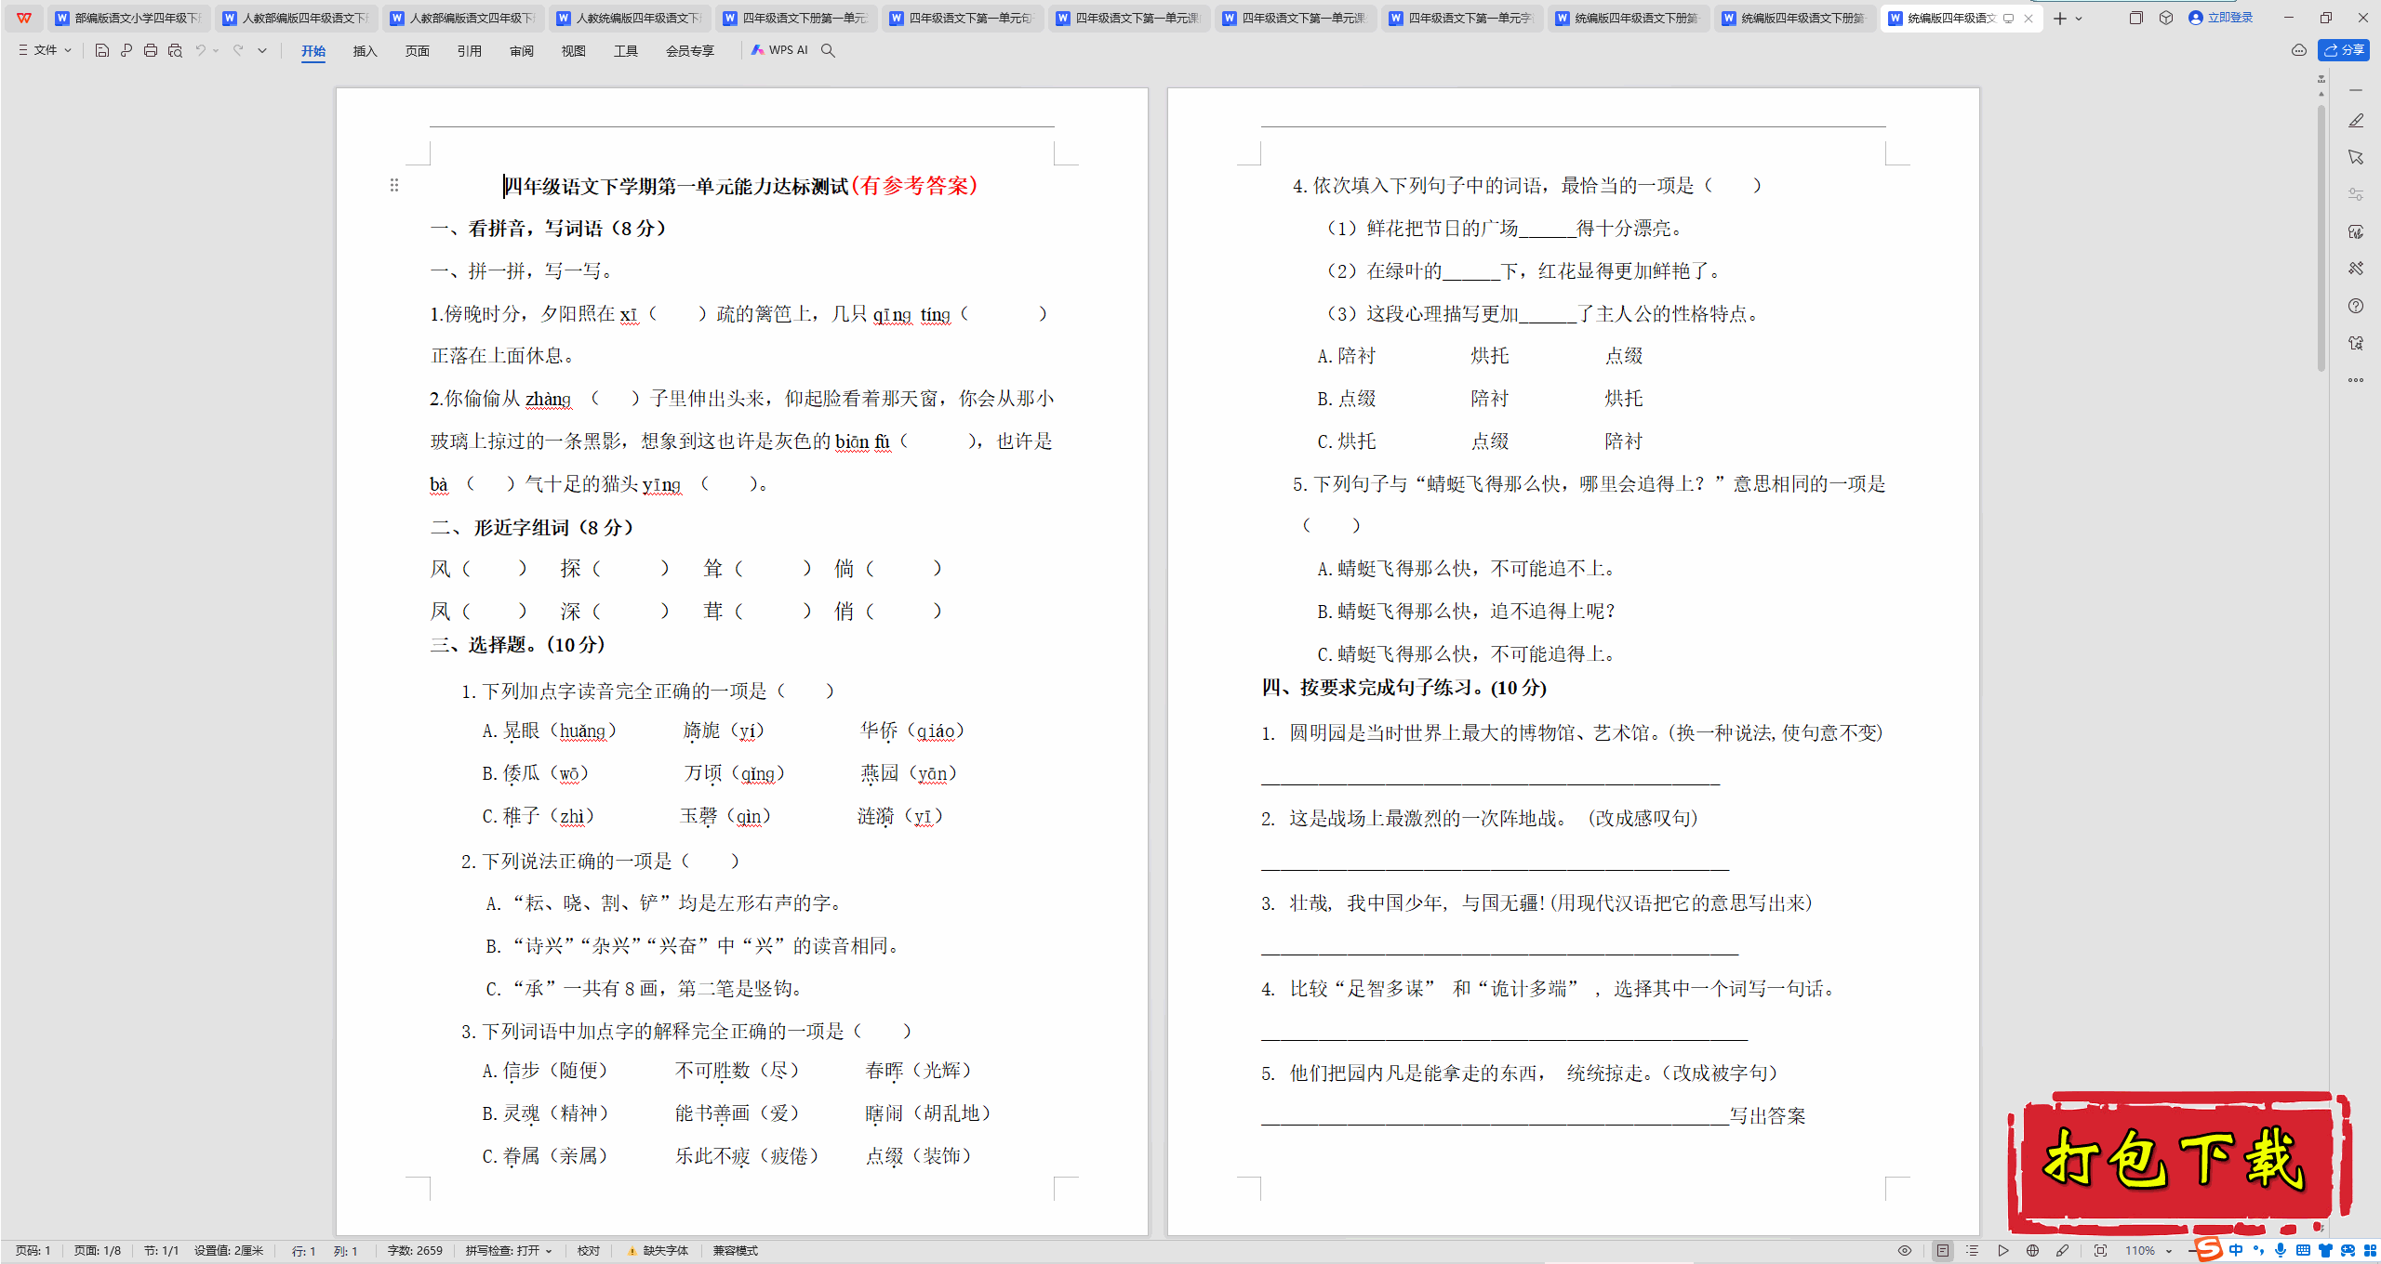Click the fit-page zoom icon in status bar
Image resolution: width=2381 pixels, height=1264 pixels.
pyautogui.click(x=2100, y=1251)
